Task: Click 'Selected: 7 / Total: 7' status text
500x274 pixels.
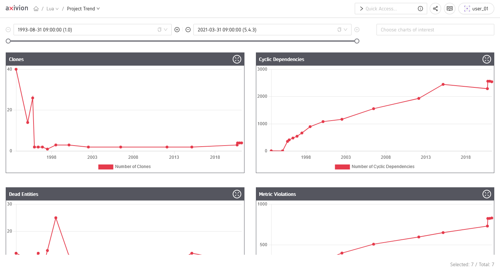Action: (472, 264)
